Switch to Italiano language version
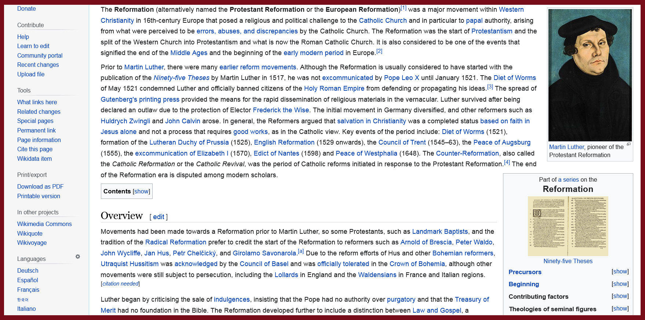Image resolution: width=645 pixels, height=320 pixels. 26,309
